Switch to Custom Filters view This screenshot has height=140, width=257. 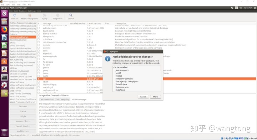coord(23,121)
